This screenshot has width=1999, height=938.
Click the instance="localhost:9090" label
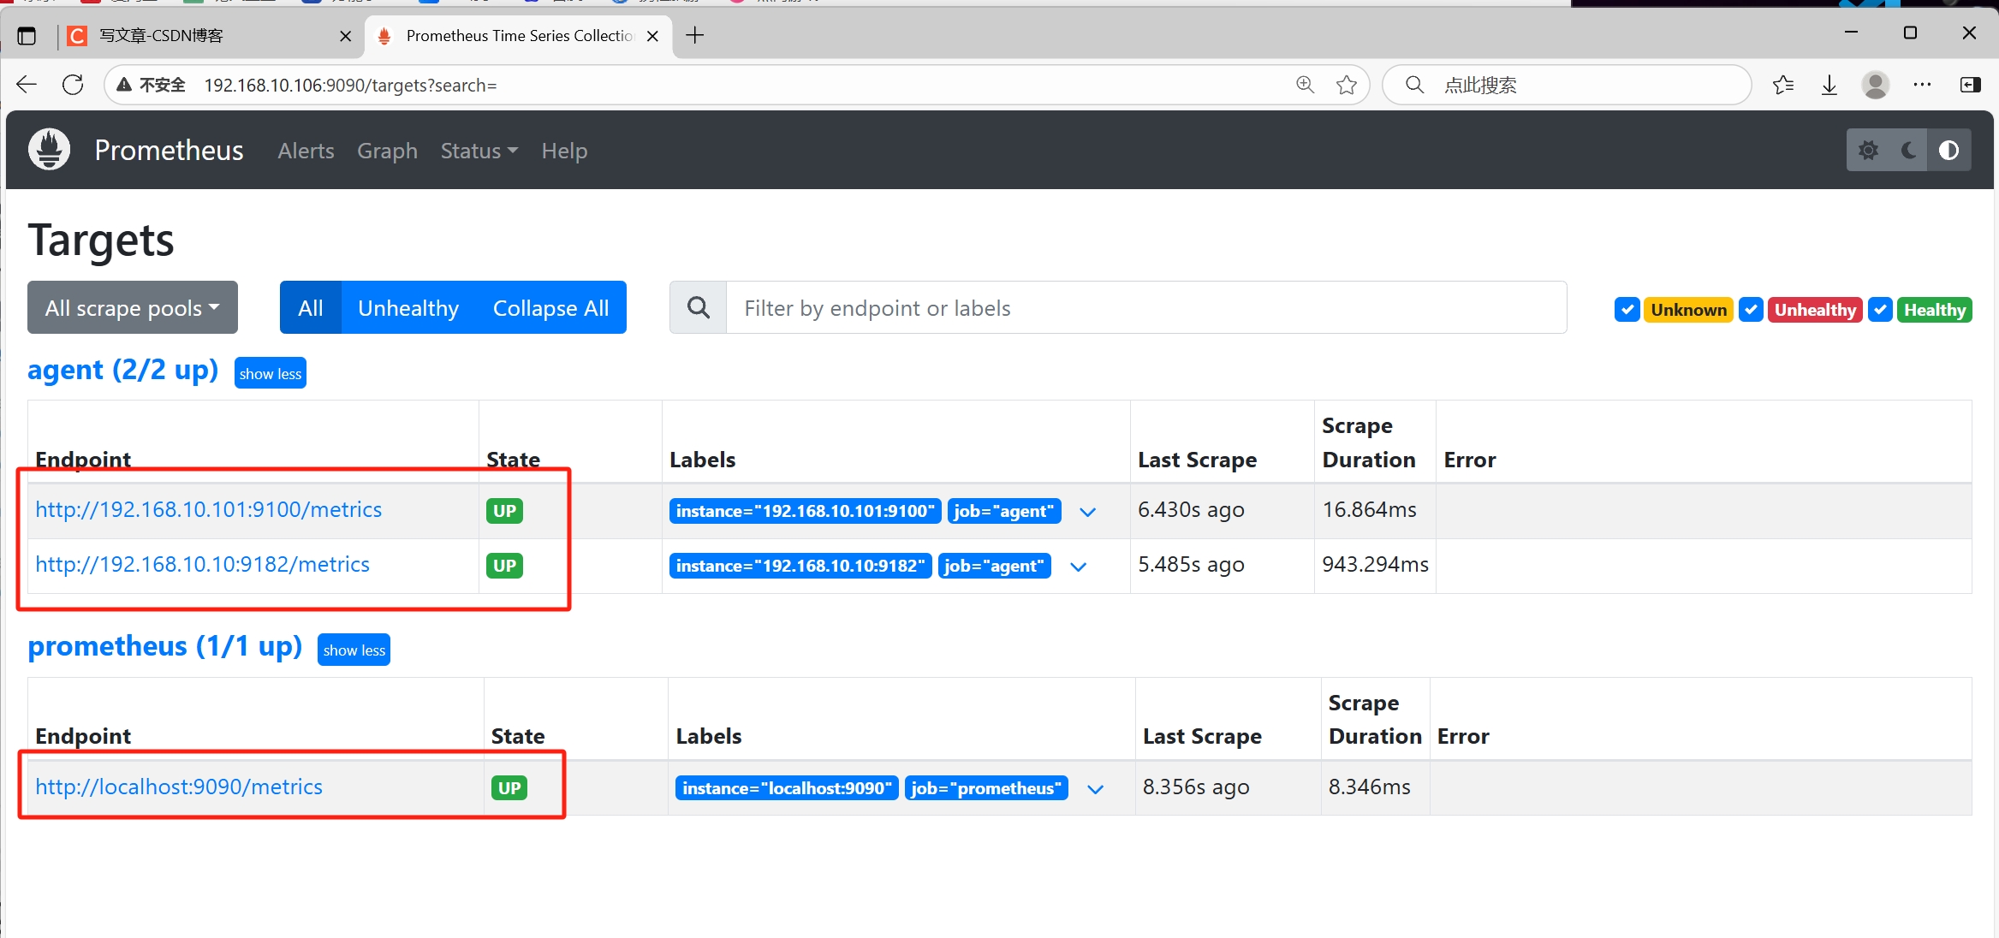[787, 788]
